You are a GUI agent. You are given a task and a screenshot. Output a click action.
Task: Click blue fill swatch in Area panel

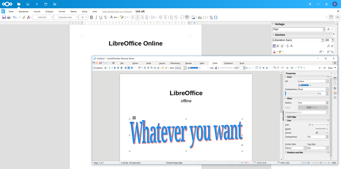[305, 85]
